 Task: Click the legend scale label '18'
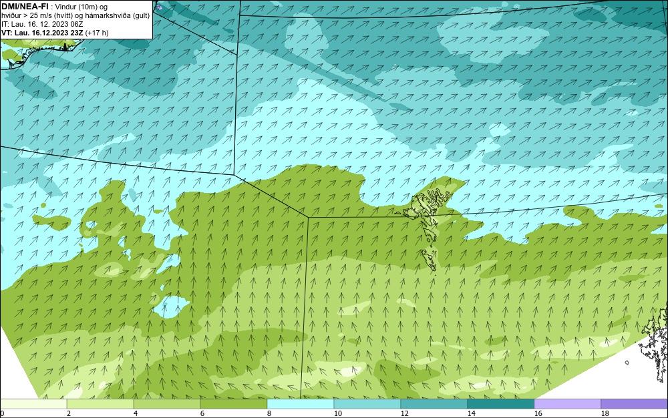coord(605,413)
